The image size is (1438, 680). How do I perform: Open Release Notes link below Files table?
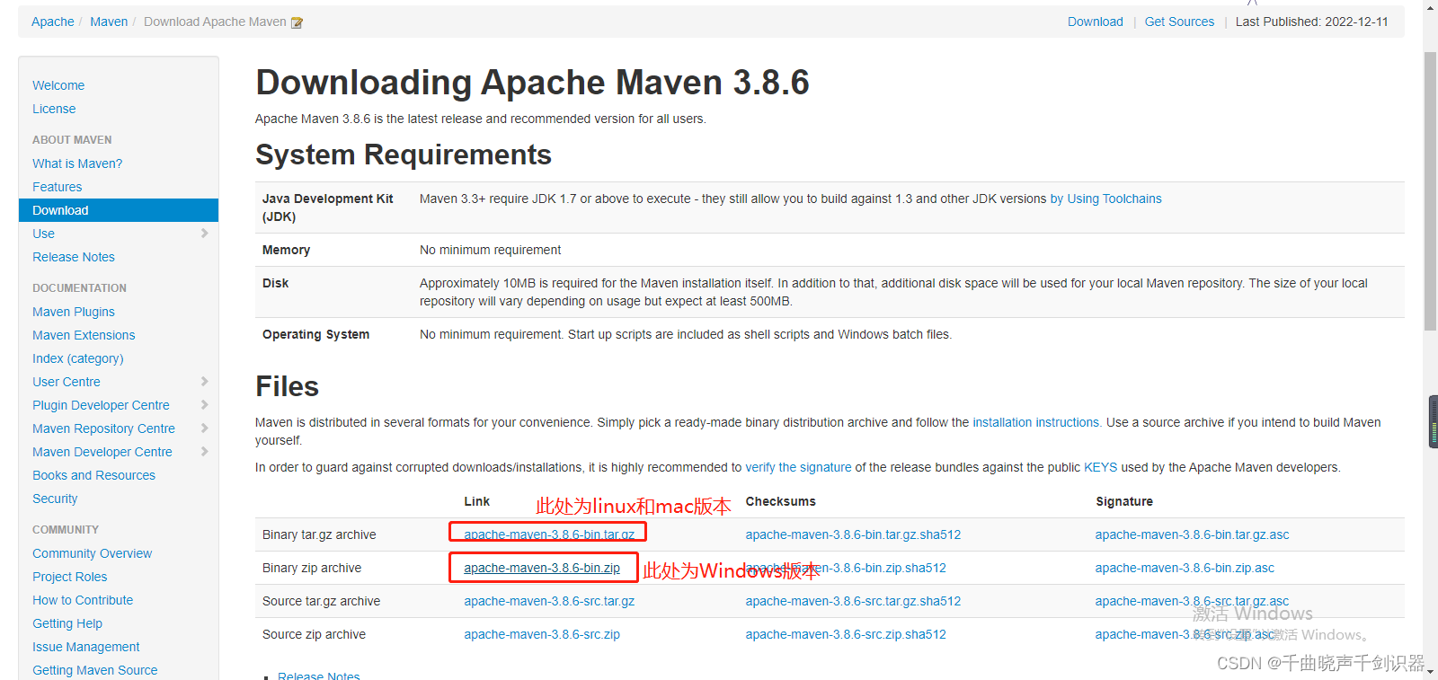318,675
